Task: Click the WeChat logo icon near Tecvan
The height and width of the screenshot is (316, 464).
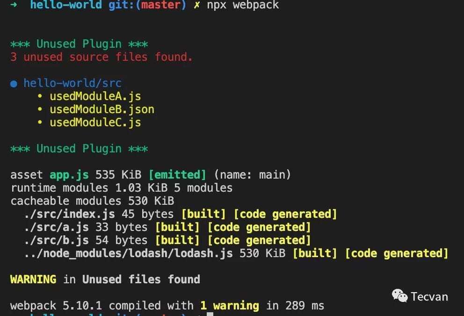Action: click(400, 296)
